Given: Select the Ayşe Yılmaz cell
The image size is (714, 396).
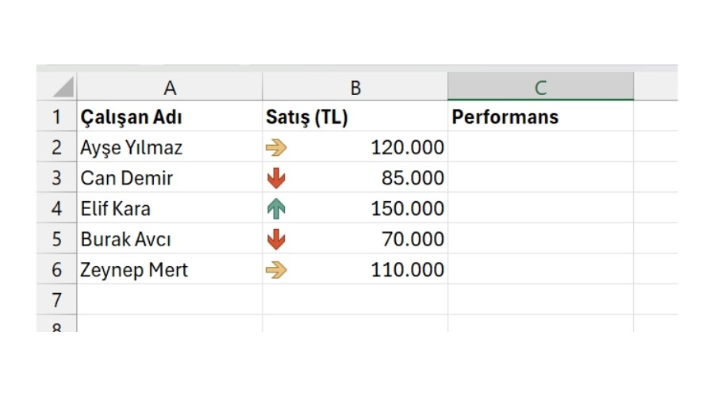Looking at the screenshot, I should tap(132, 147).
